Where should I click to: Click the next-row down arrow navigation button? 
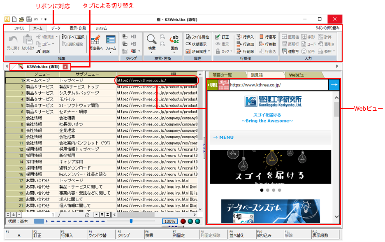(97, 214)
